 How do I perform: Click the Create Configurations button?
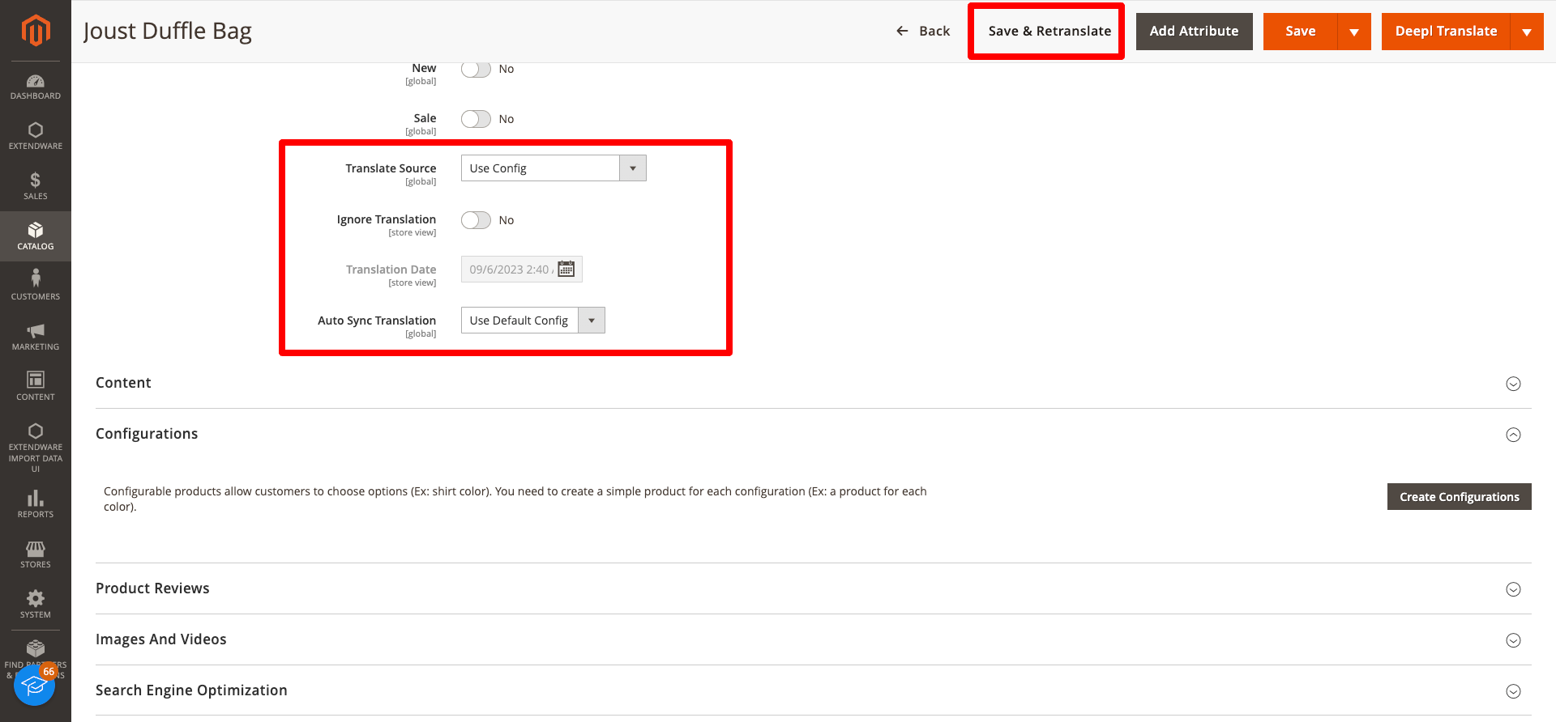point(1459,497)
